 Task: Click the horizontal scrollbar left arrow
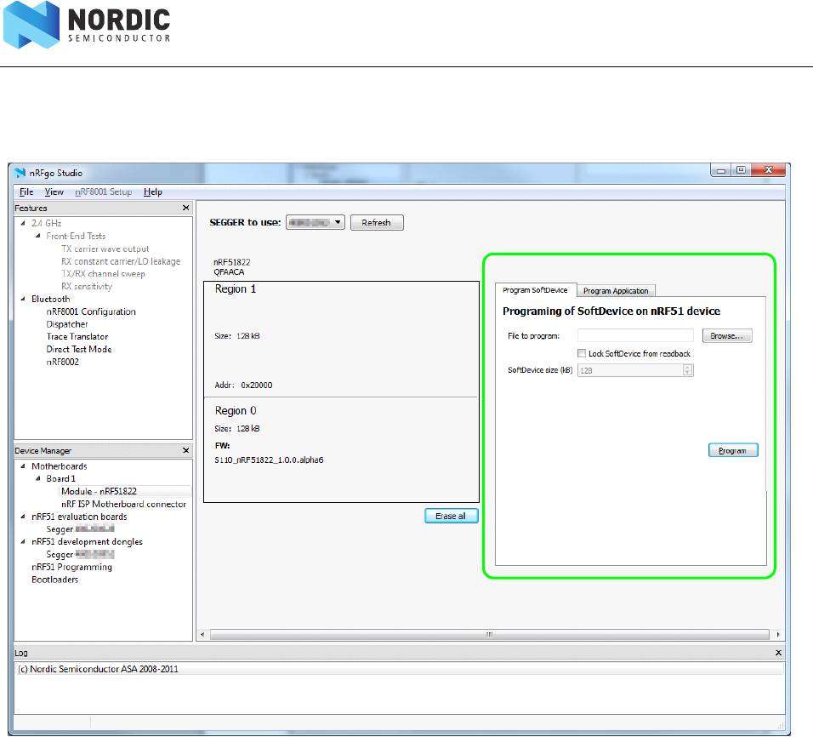[202, 635]
